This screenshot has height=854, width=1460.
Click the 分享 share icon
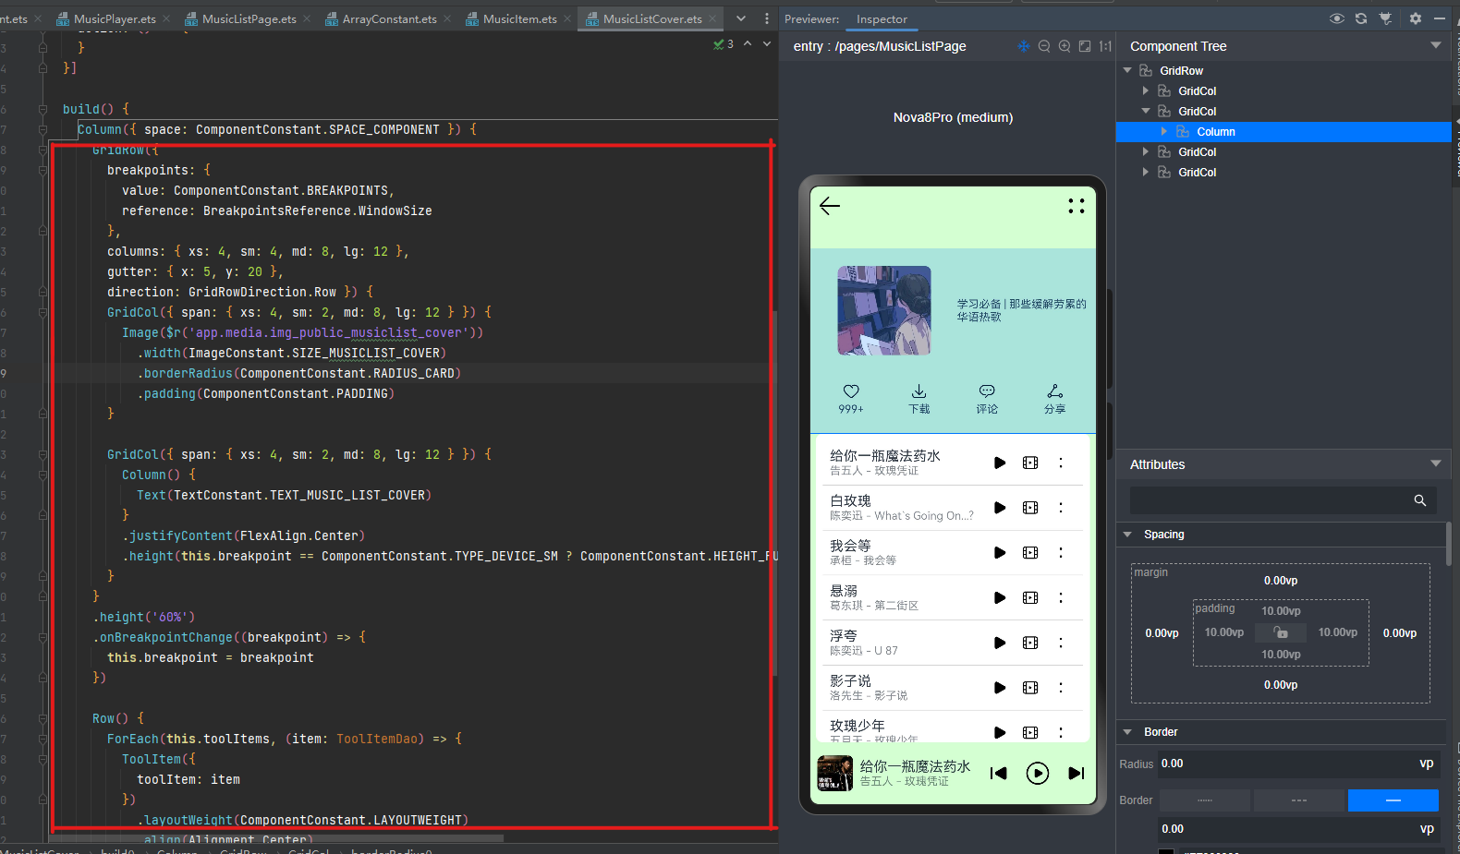[x=1055, y=391]
